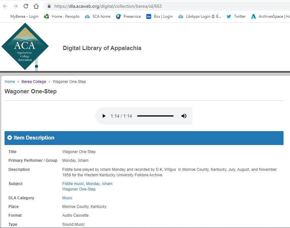Click the Primary Performer / Group label
The image size is (290, 228).
tap(33, 161)
